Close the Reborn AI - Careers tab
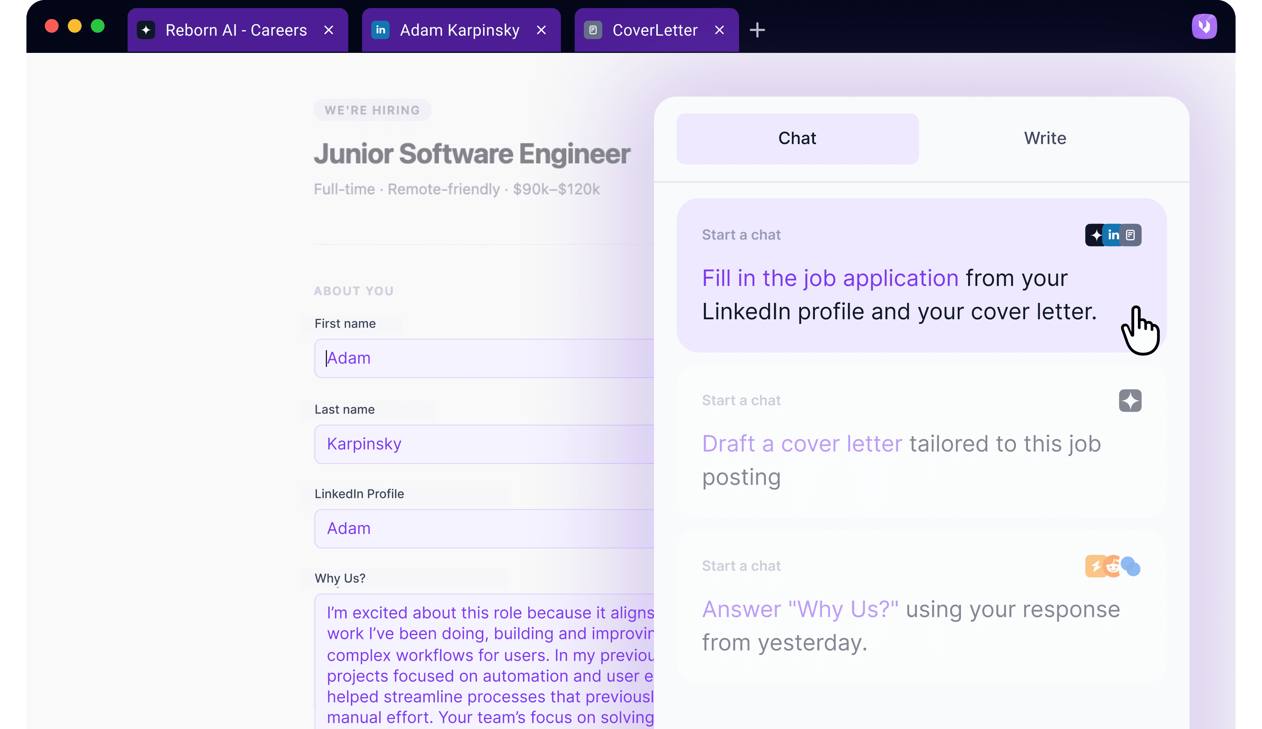1262x729 pixels. point(328,30)
